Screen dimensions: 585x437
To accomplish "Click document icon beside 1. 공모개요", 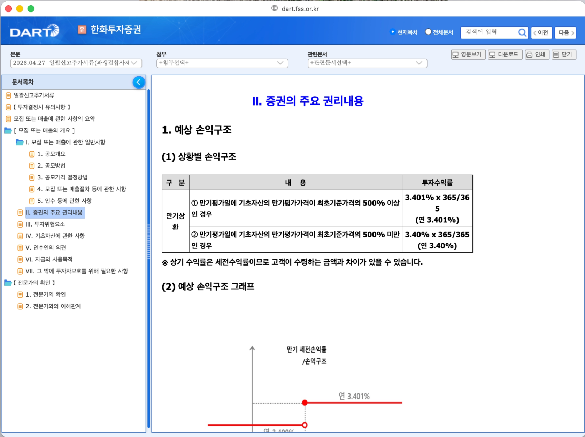I will (32, 154).
